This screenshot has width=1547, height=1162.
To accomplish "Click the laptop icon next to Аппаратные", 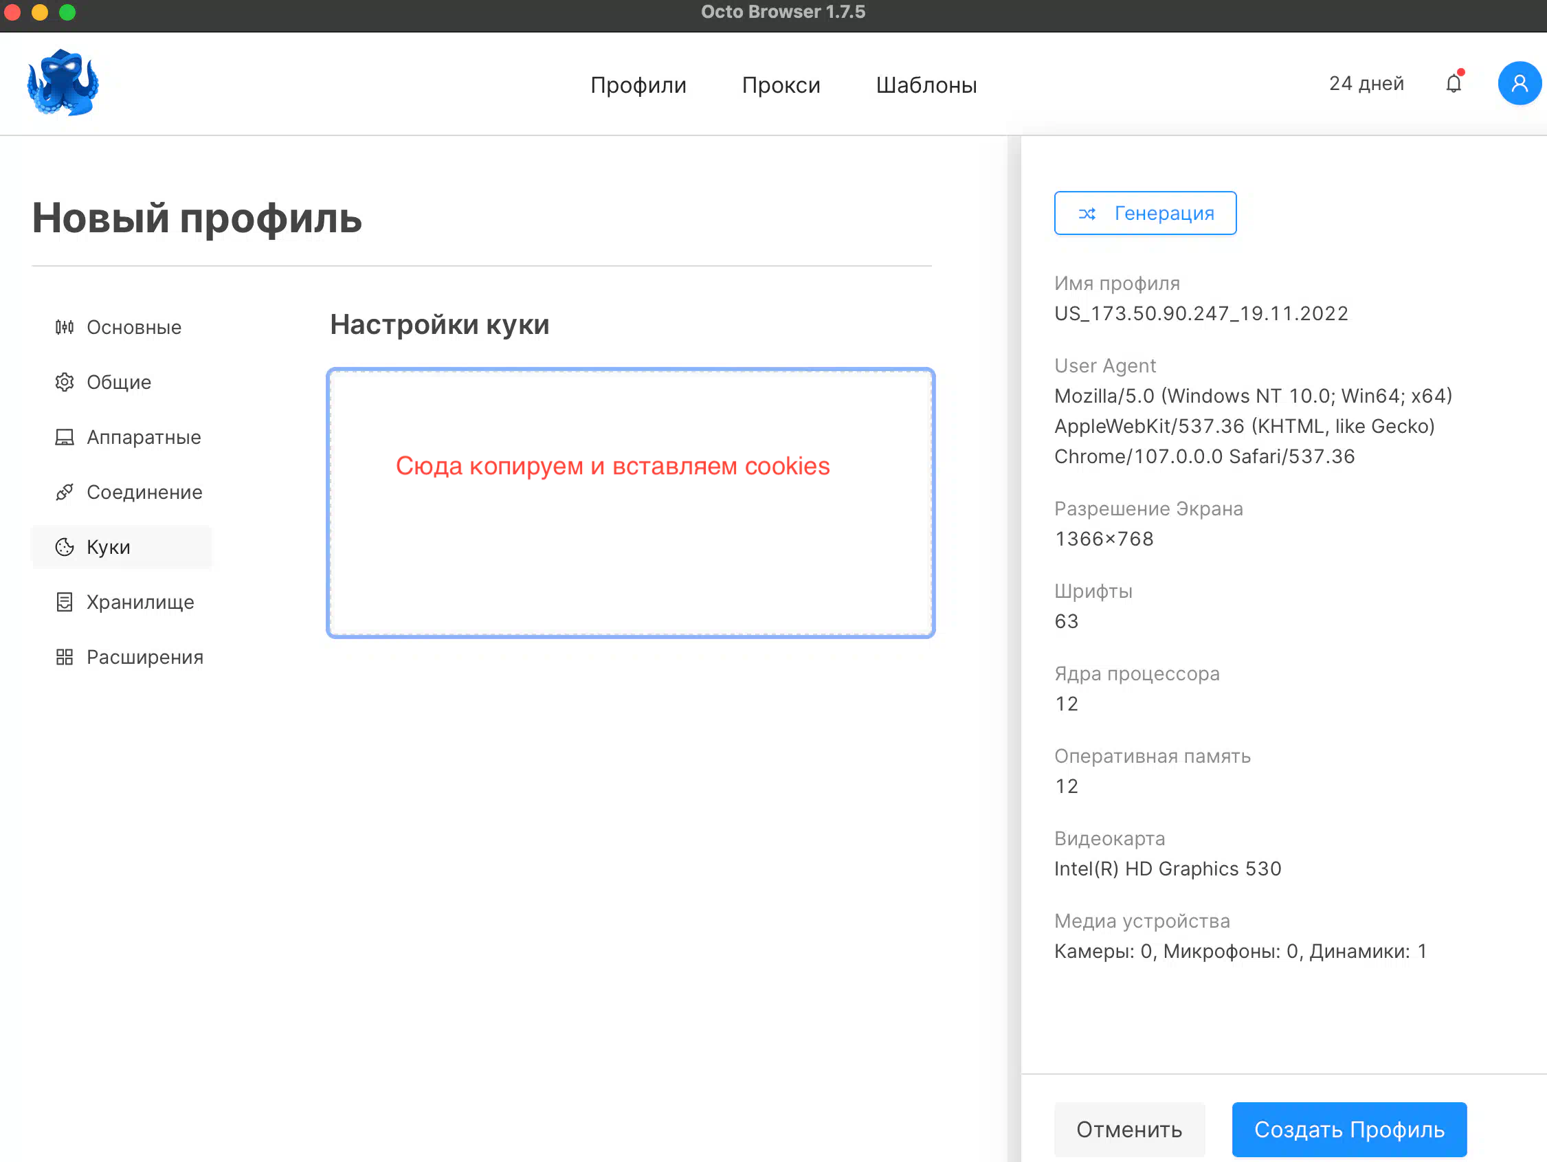I will pos(65,437).
